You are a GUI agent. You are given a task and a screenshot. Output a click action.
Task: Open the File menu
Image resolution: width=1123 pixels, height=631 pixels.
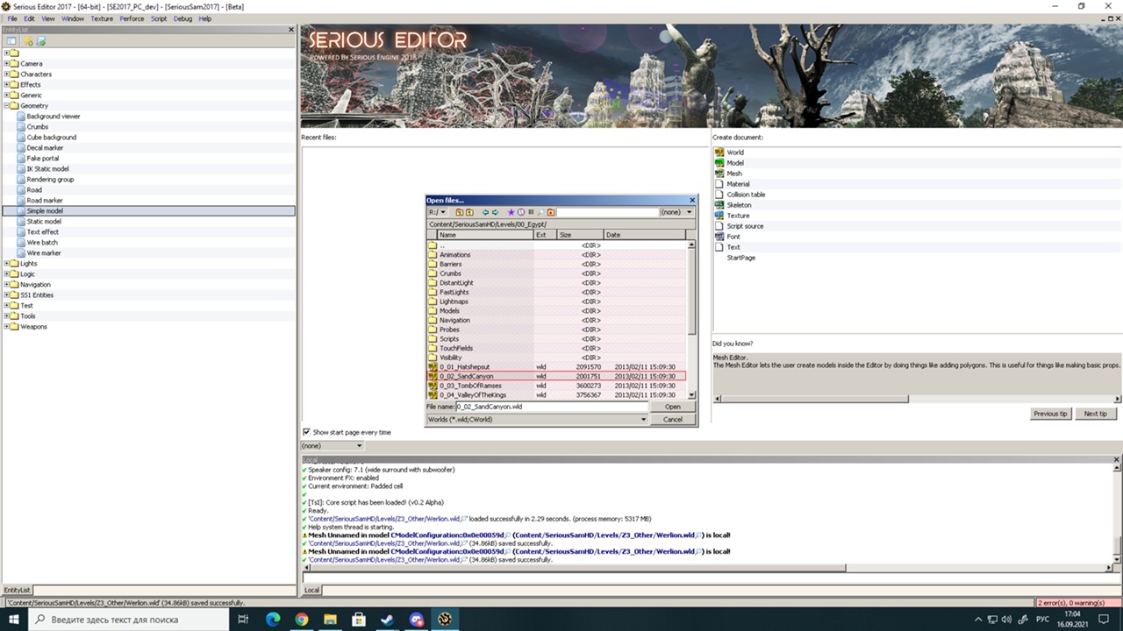[12, 18]
